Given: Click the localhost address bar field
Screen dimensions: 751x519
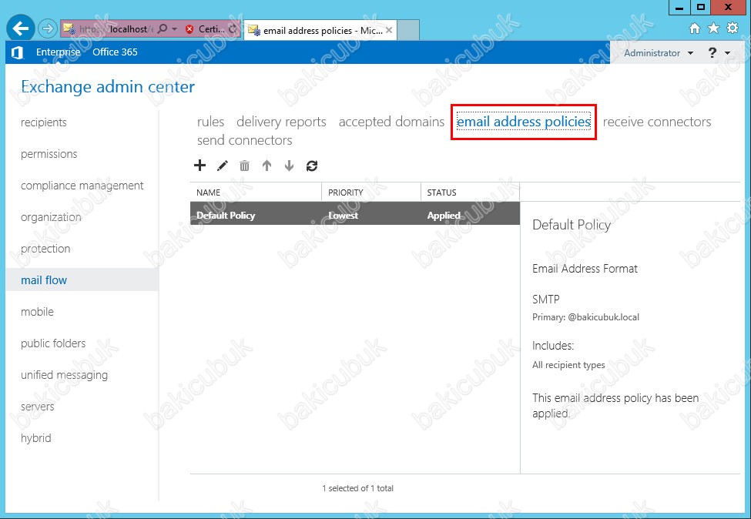Looking at the screenshot, I should pos(108,29).
